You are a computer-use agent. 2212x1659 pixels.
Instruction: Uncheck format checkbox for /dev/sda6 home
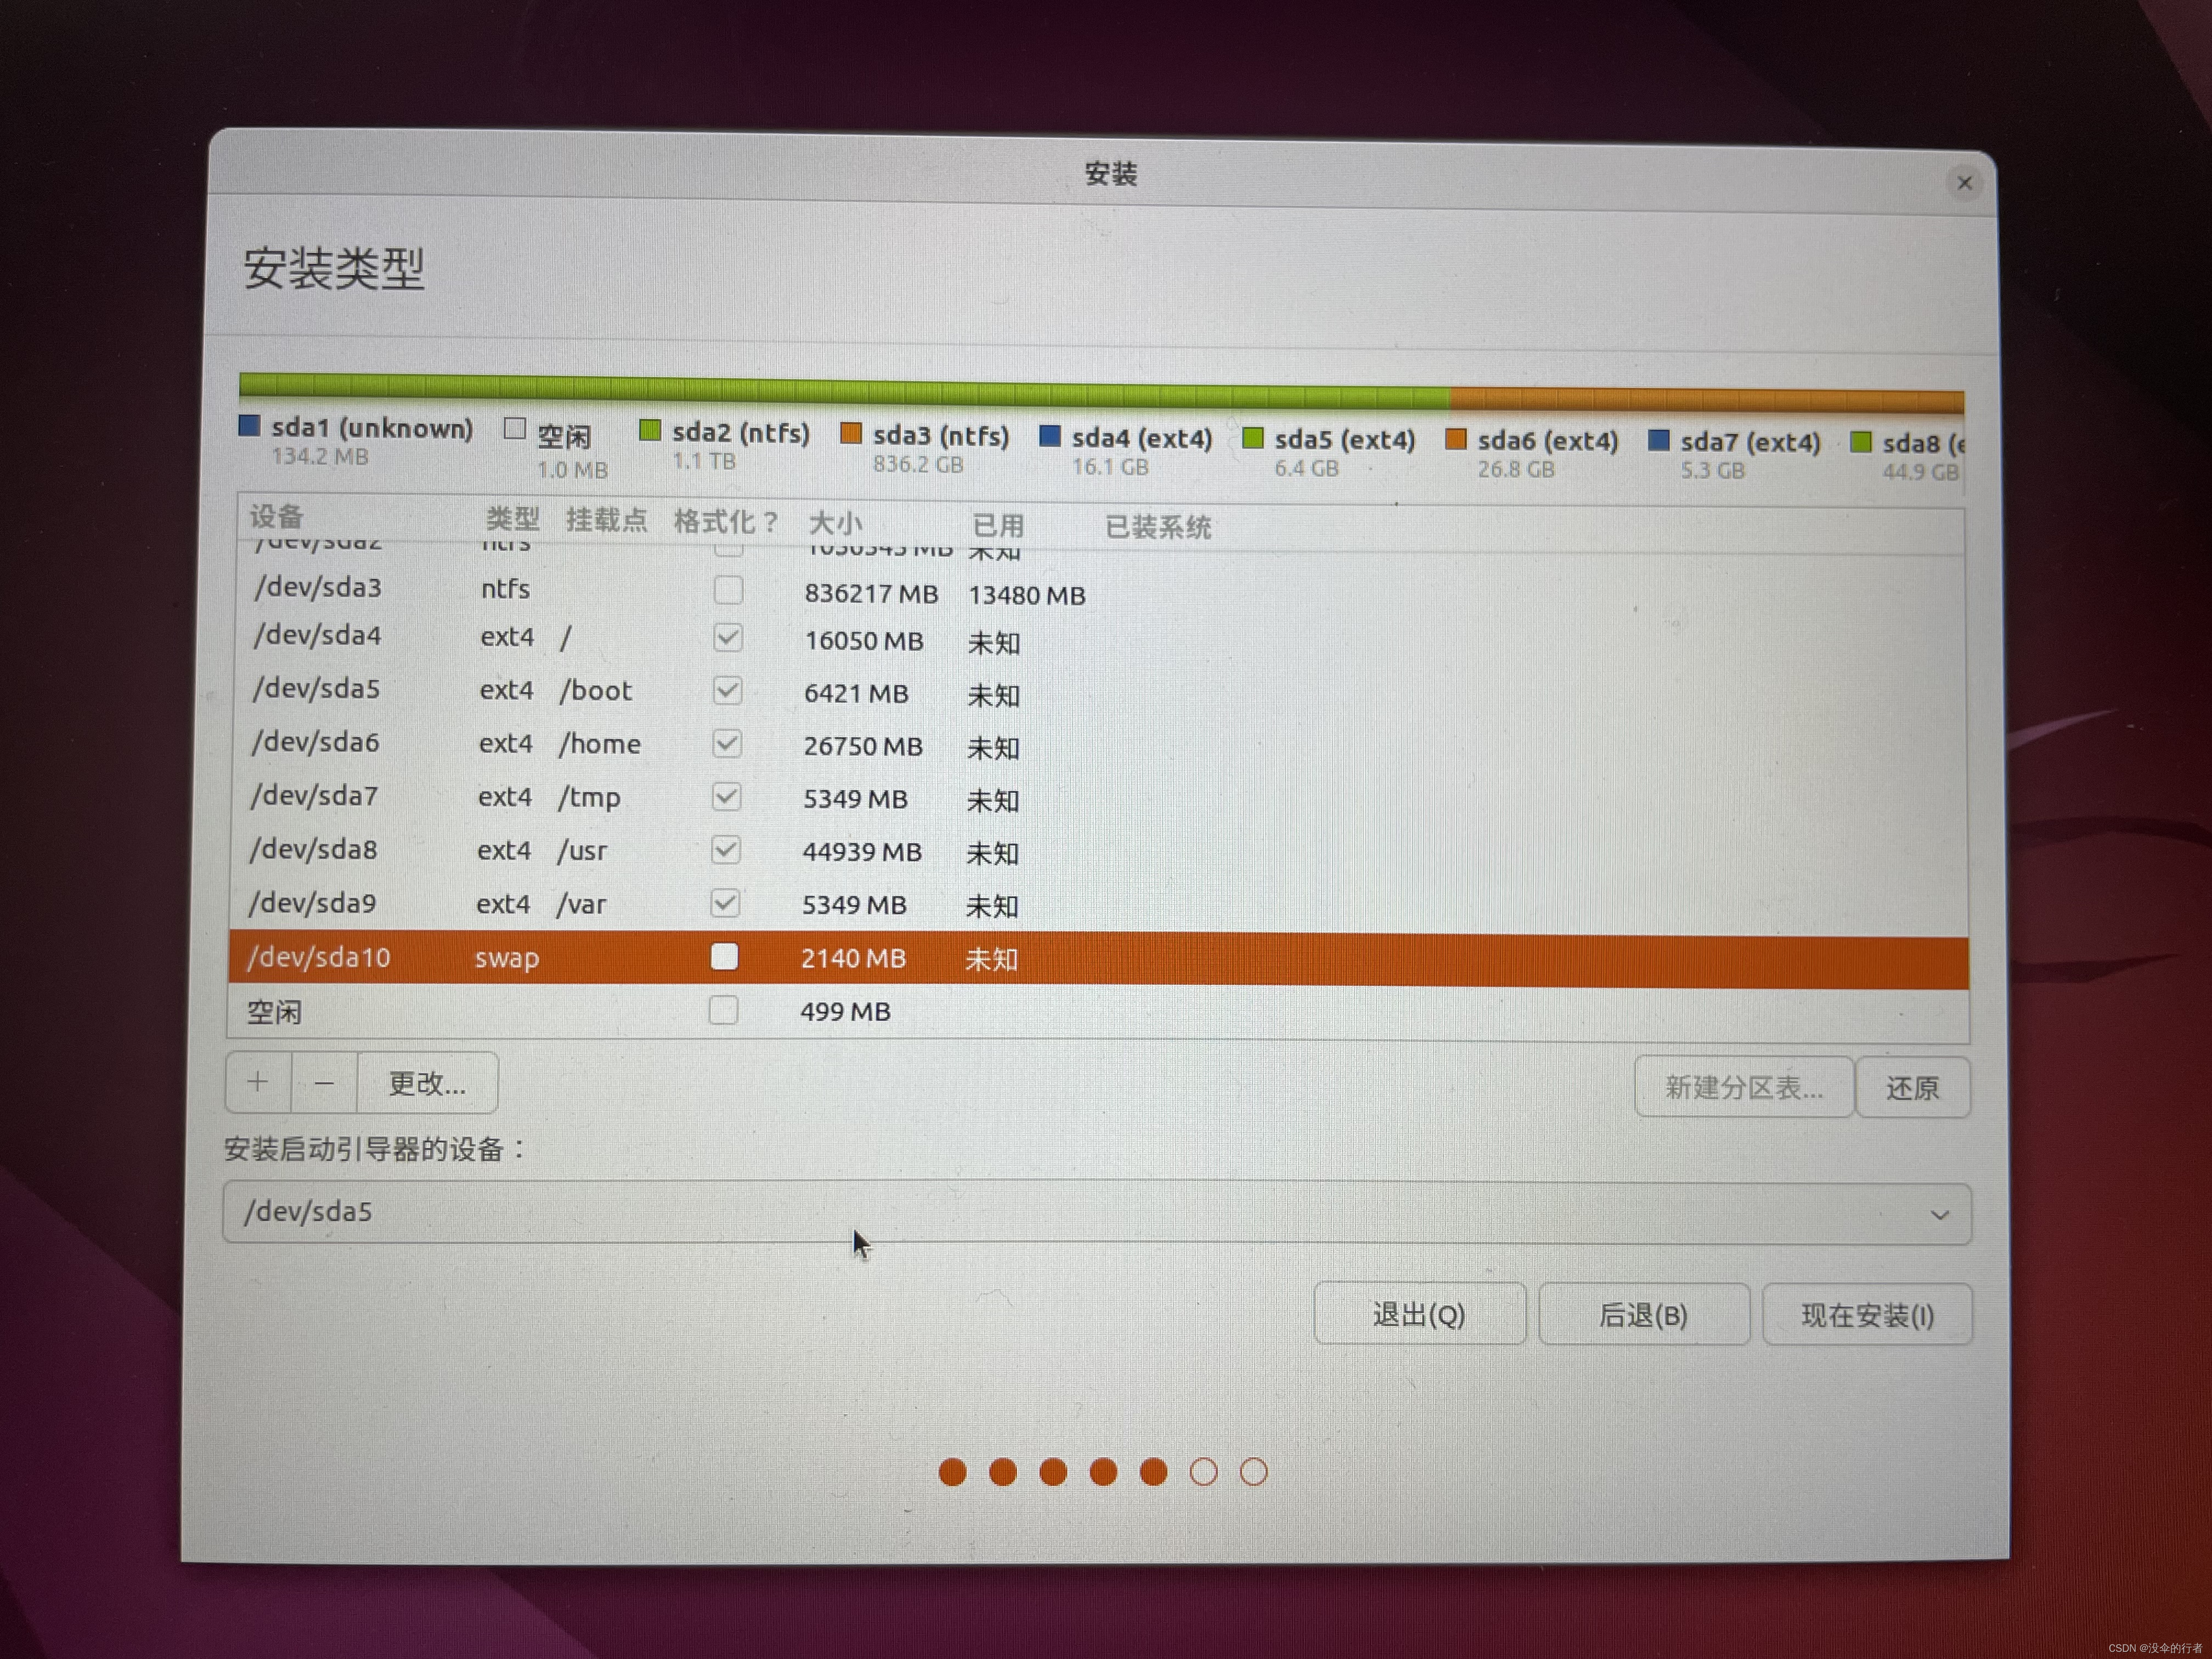(x=727, y=744)
